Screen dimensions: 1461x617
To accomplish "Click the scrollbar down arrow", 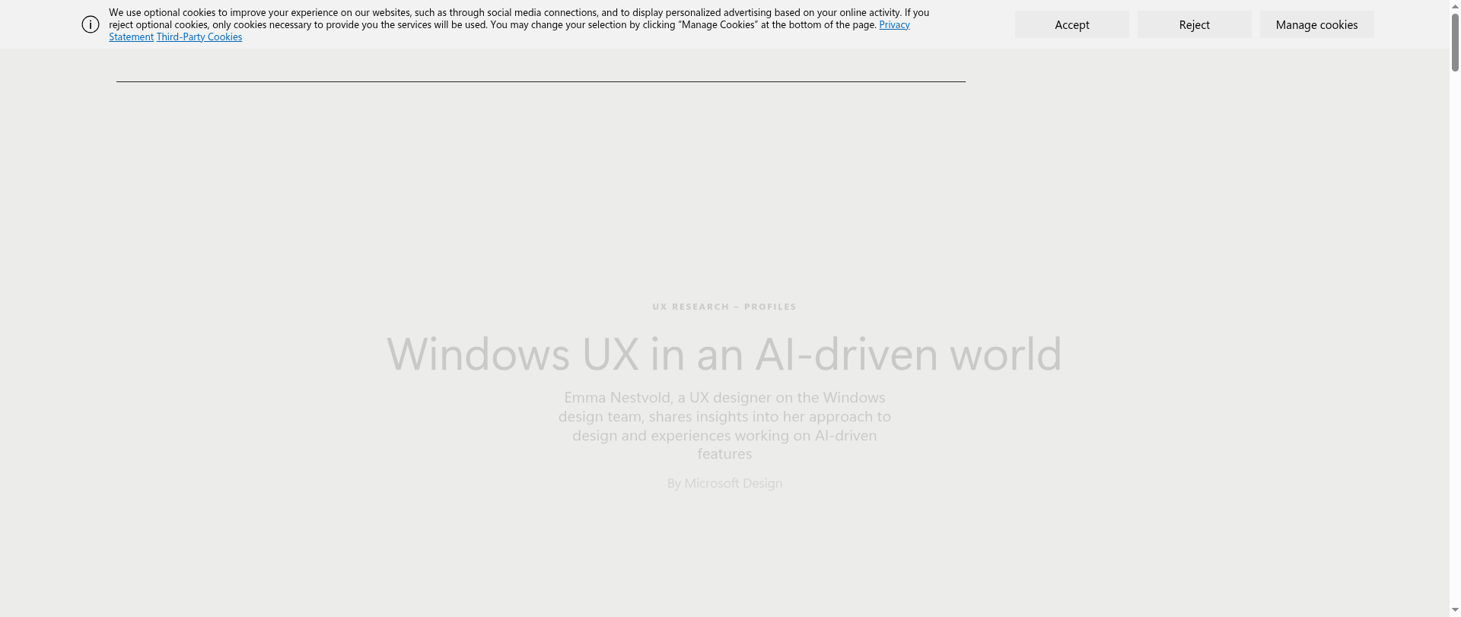I will [x=1455, y=611].
